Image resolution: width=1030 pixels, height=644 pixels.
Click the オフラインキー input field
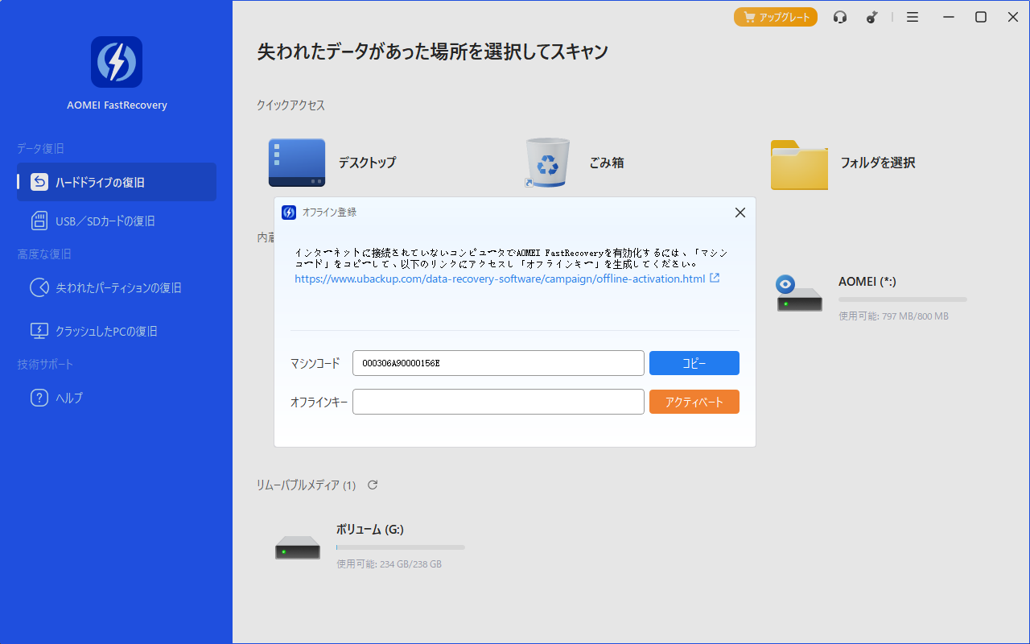(498, 402)
